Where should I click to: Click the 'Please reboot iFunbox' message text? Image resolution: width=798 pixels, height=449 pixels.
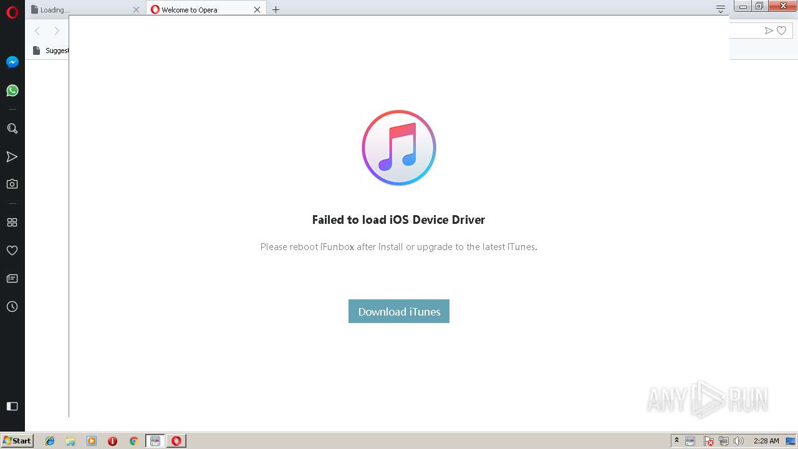(398, 247)
